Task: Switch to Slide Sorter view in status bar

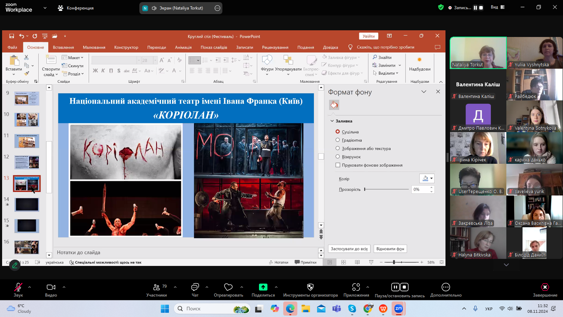Action: pos(343,262)
